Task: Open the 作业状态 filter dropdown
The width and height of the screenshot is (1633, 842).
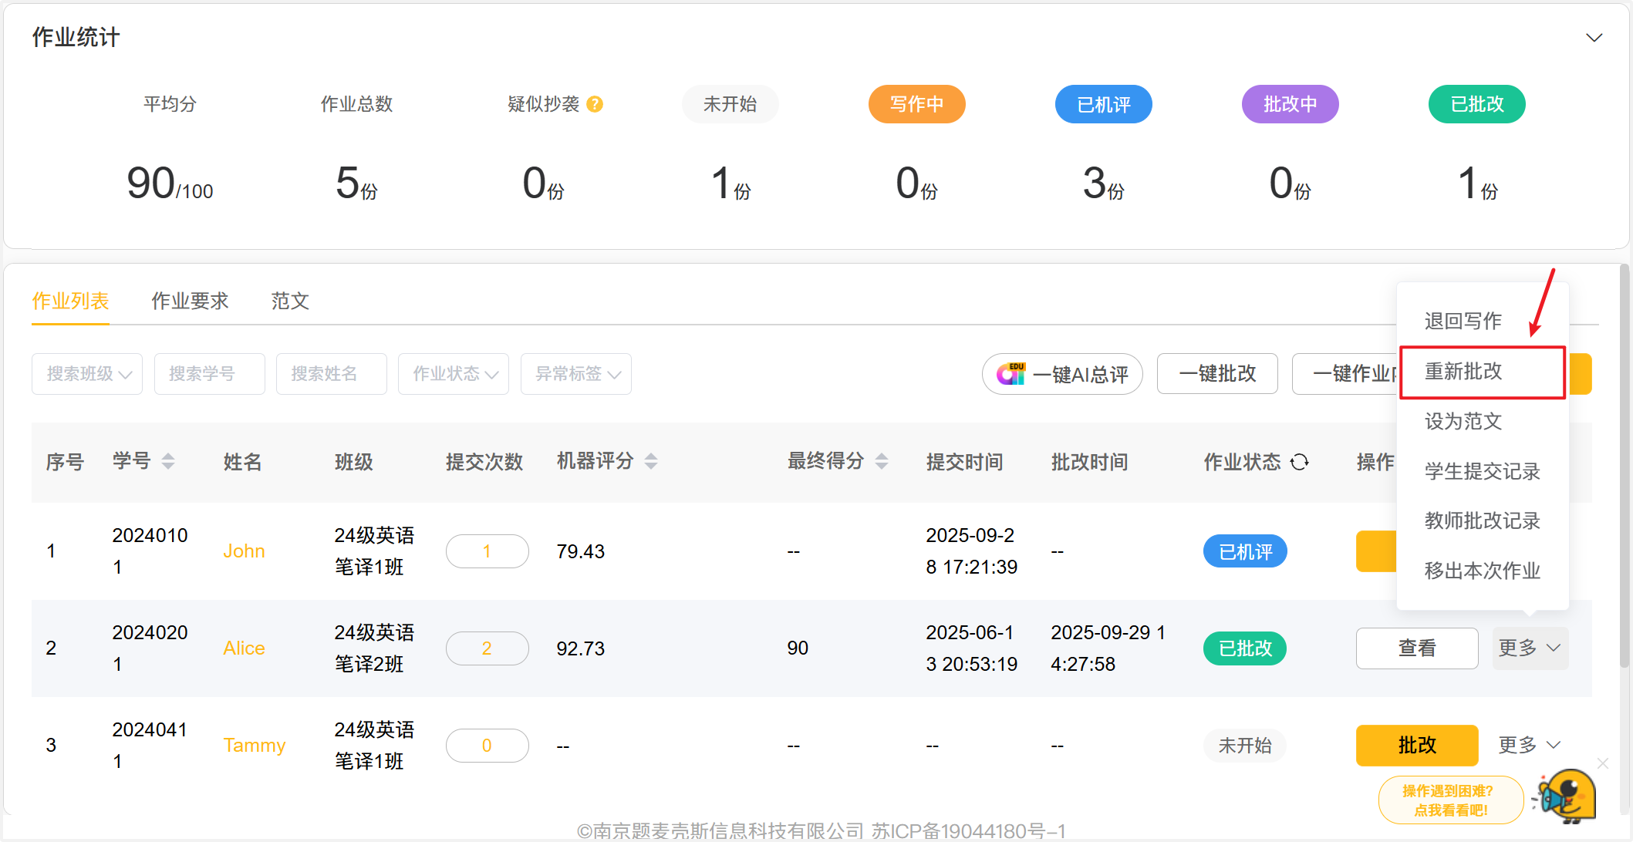Action: click(x=454, y=374)
